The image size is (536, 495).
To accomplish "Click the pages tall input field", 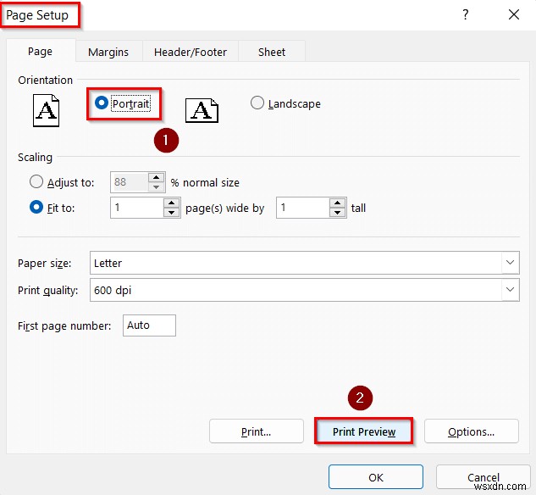I will 303,208.
